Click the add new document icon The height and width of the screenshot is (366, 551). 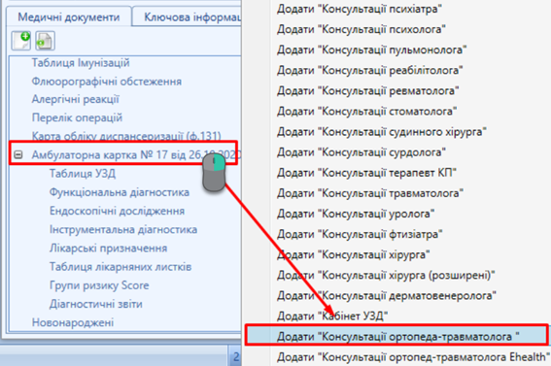[20, 41]
